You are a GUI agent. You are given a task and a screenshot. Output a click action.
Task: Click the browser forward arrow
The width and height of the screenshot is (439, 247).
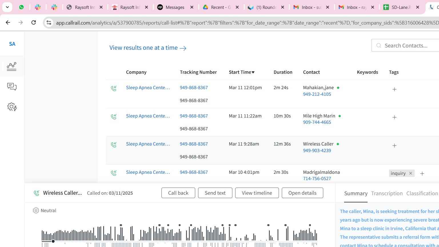pos(21,22)
